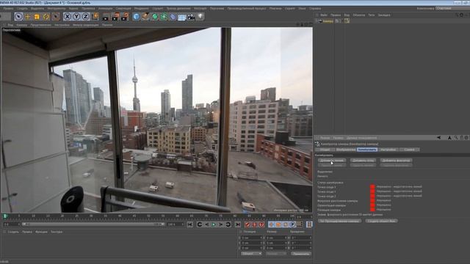The image size is (470, 264).
Task: Click the Применить button in coordinates
Action: (x=301, y=254)
